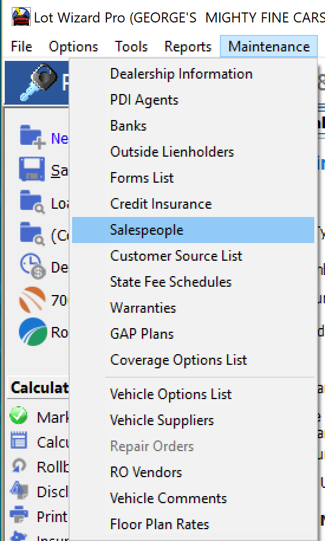
Task: Open Coverage Options List
Action: pos(193,360)
